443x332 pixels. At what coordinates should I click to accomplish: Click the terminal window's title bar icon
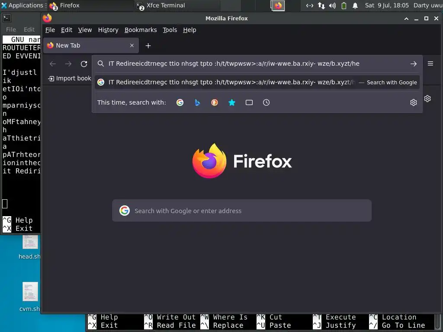pyautogui.click(x=7, y=18)
